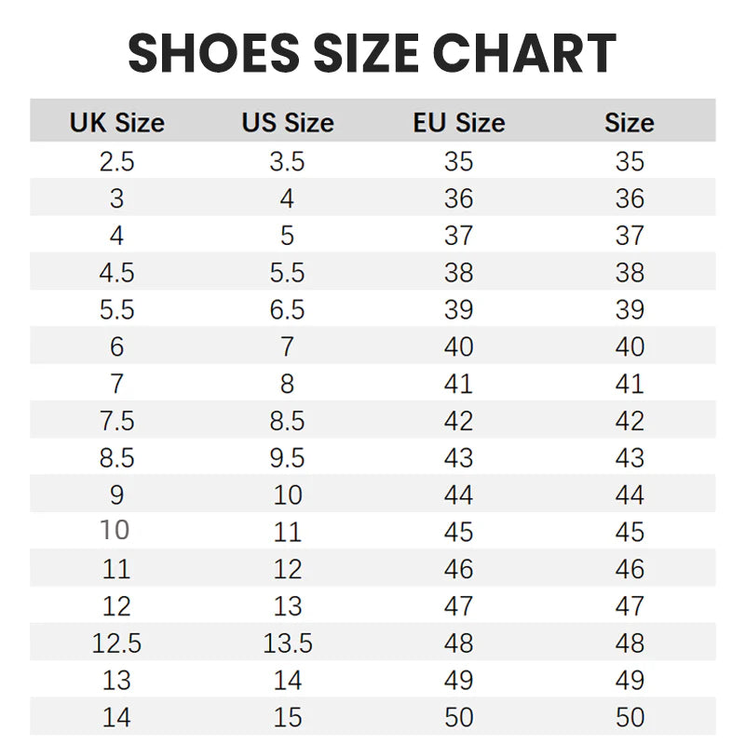This screenshot has width=745, height=745.
Task: Select the EU Size column header
Action: tap(458, 123)
